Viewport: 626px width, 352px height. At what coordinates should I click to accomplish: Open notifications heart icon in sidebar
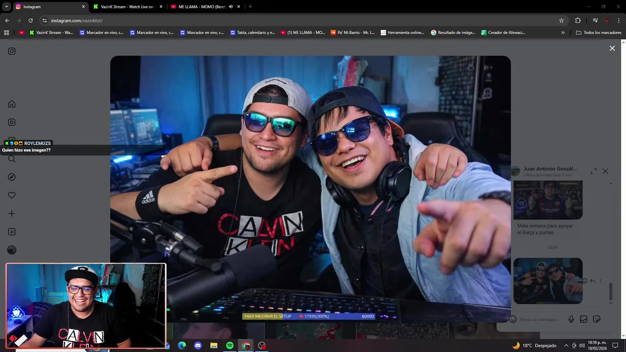pyautogui.click(x=12, y=195)
